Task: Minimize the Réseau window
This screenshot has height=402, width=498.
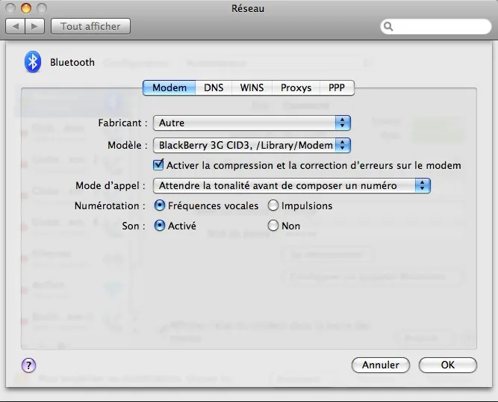Action: pos(26,8)
